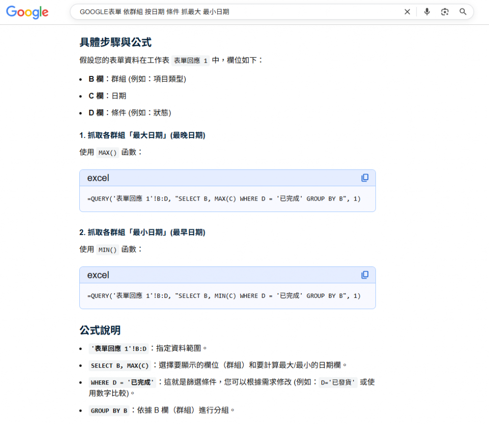Screen dimensions: 489x425
Task: Click bullet text D 欄：條件
Action: pyautogui.click(x=130, y=113)
